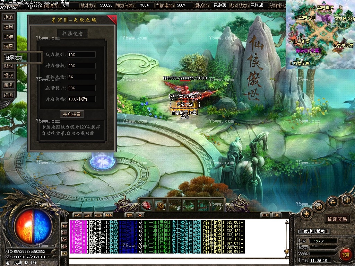Toggle the chat-side speaker channel icon

click(x=64, y=225)
